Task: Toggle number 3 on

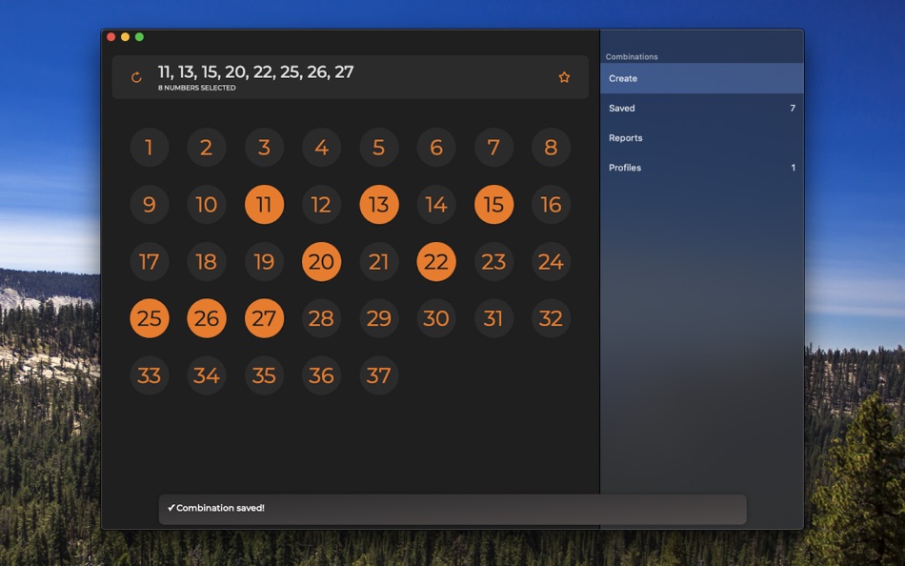Action: pos(264,148)
